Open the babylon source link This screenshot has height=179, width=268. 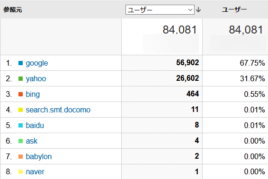[x=39, y=157]
